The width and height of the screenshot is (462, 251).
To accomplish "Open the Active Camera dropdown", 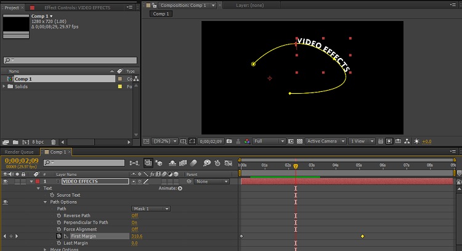I will point(325,141).
